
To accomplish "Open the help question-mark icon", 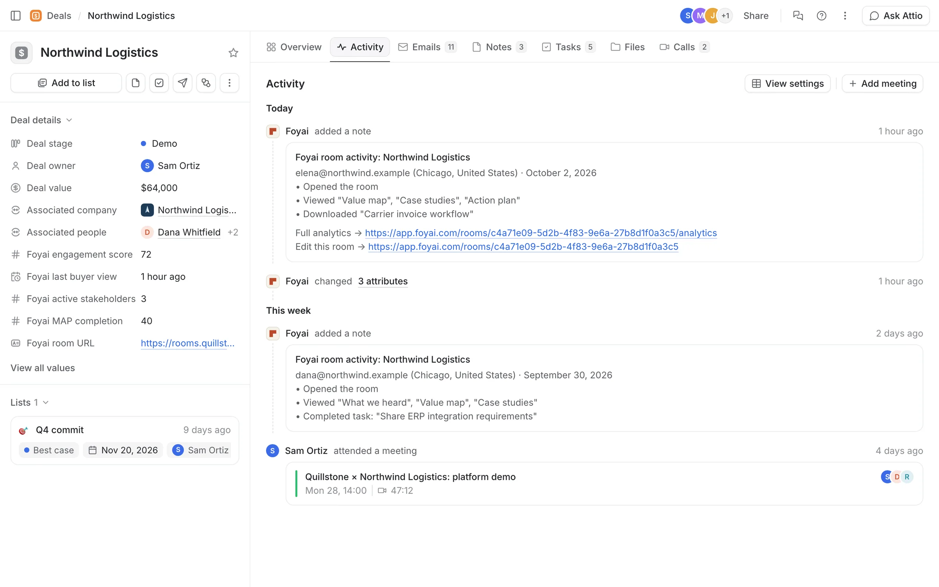I will point(821,16).
